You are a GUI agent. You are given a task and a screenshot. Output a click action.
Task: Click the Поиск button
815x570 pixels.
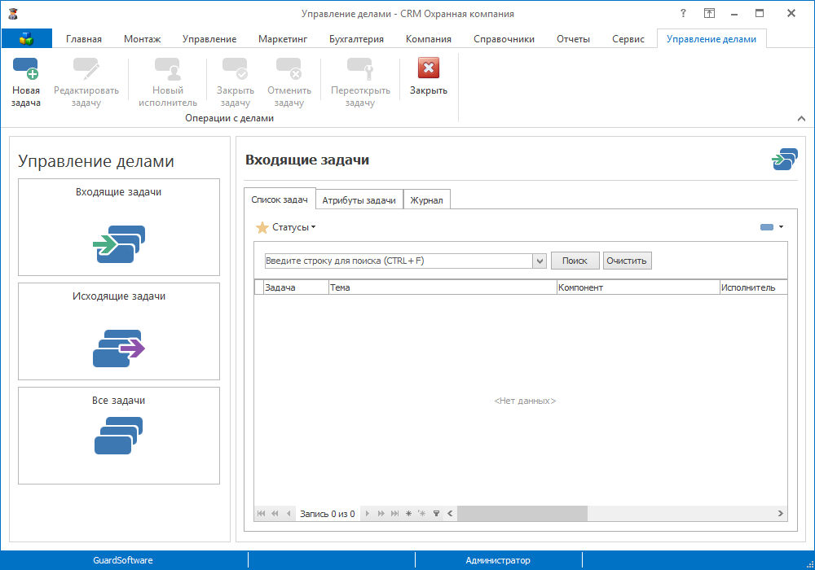pos(575,261)
